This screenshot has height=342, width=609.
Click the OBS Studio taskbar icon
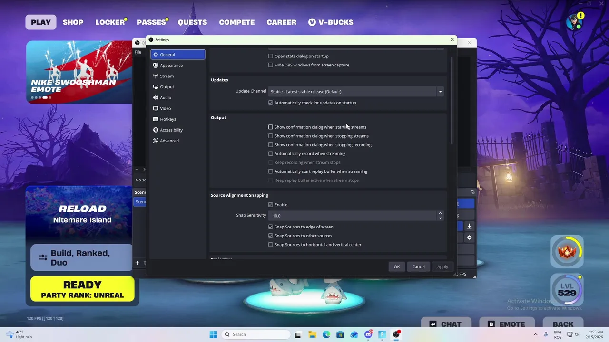tap(396, 334)
